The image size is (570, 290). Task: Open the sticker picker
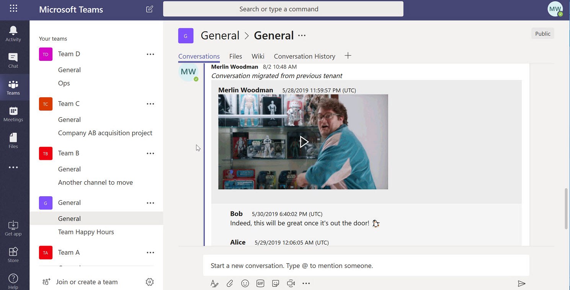[276, 283]
